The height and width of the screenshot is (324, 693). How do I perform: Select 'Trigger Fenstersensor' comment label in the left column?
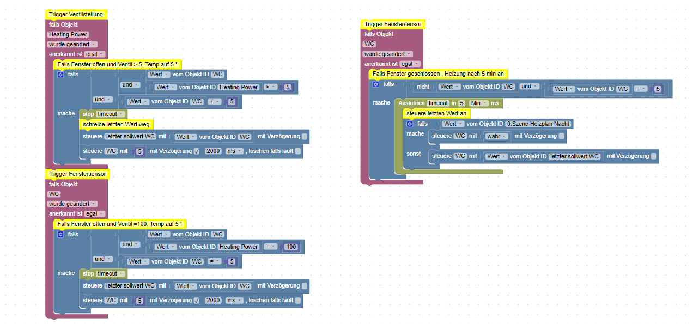pyautogui.click(x=78, y=174)
